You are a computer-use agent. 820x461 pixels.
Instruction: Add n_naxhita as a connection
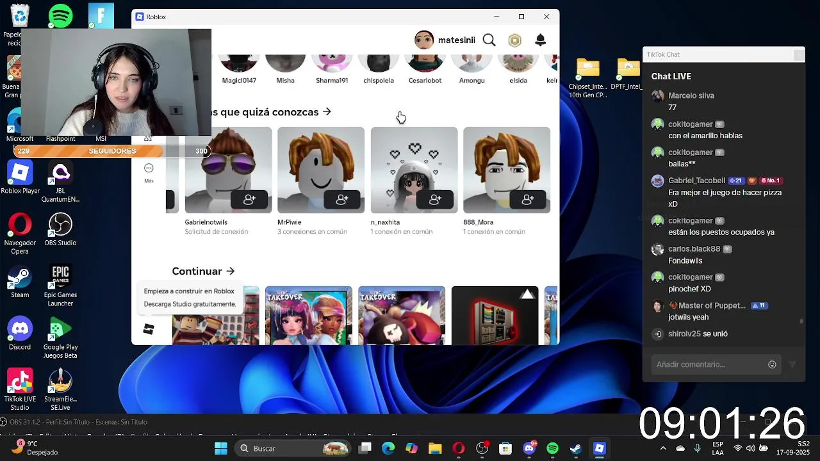tap(435, 200)
